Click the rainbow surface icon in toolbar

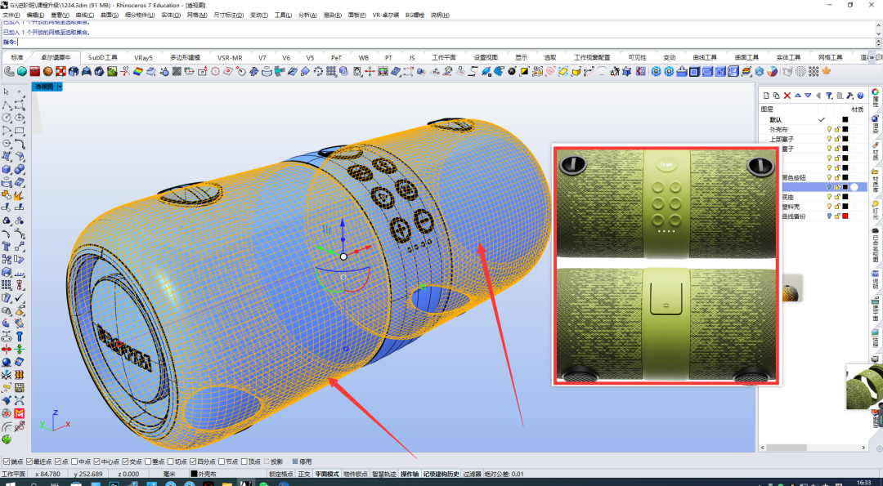click(138, 71)
